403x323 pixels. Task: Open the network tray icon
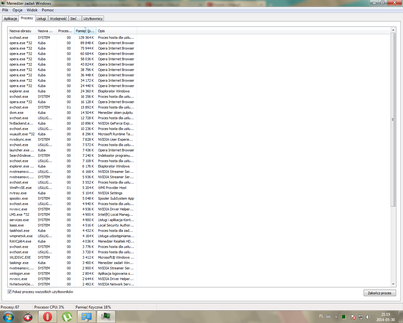click(x=360, y=317)
